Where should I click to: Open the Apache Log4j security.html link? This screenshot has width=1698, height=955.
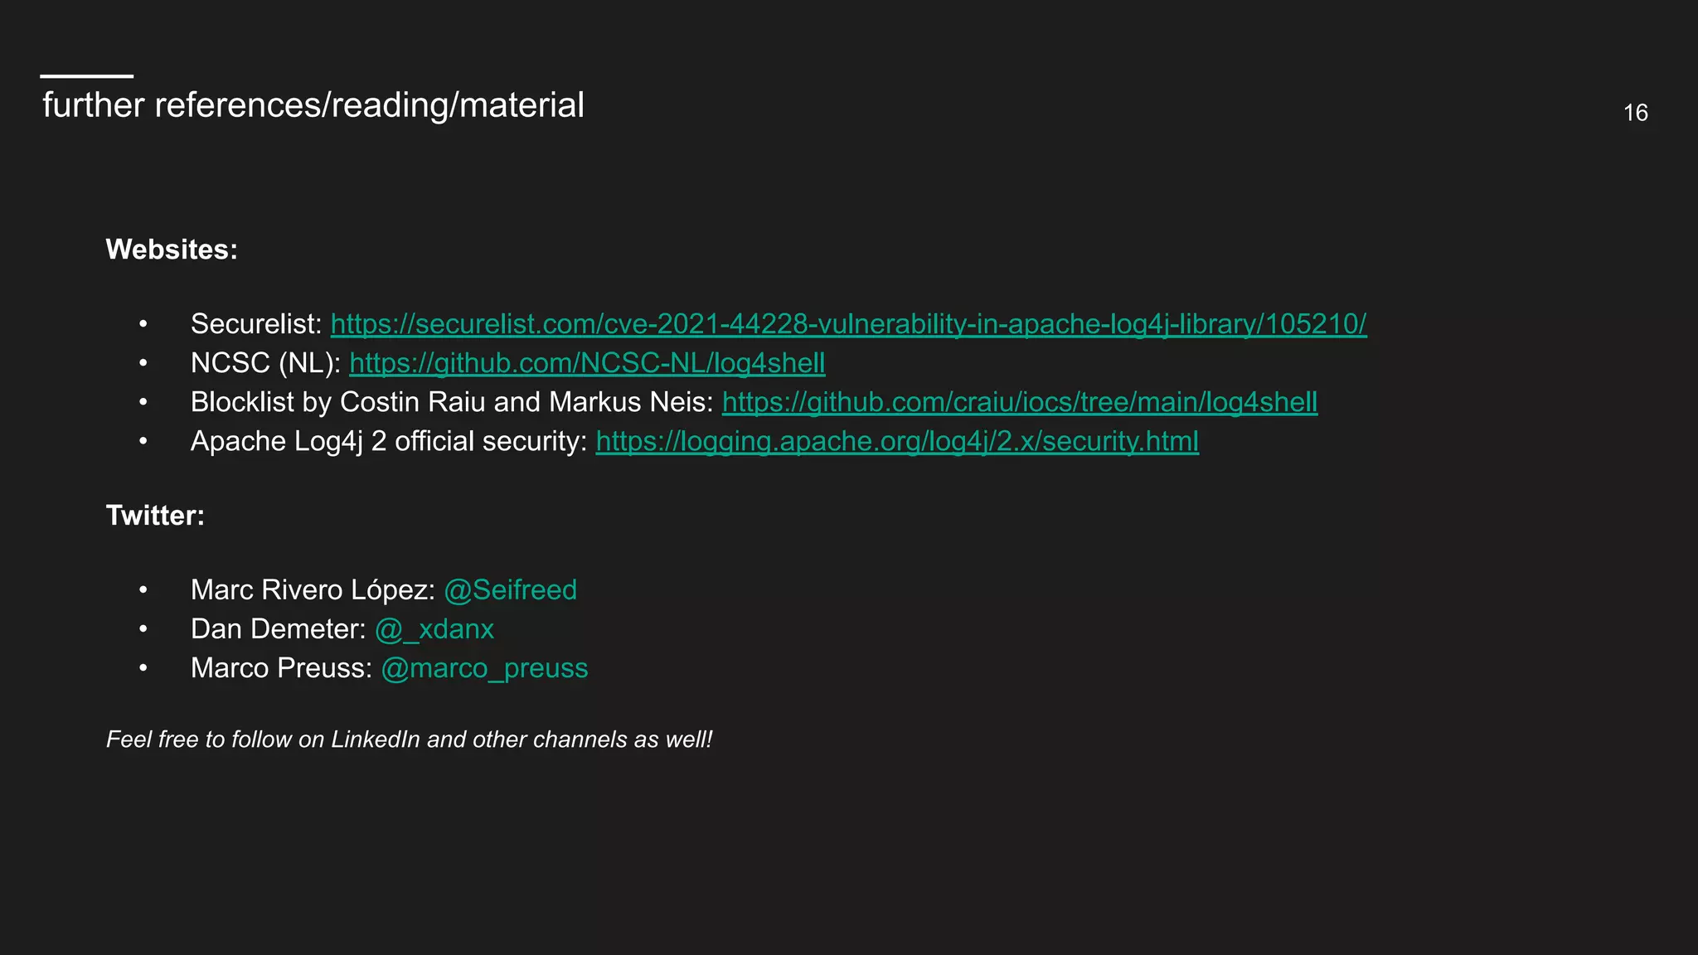click(897, 441)
